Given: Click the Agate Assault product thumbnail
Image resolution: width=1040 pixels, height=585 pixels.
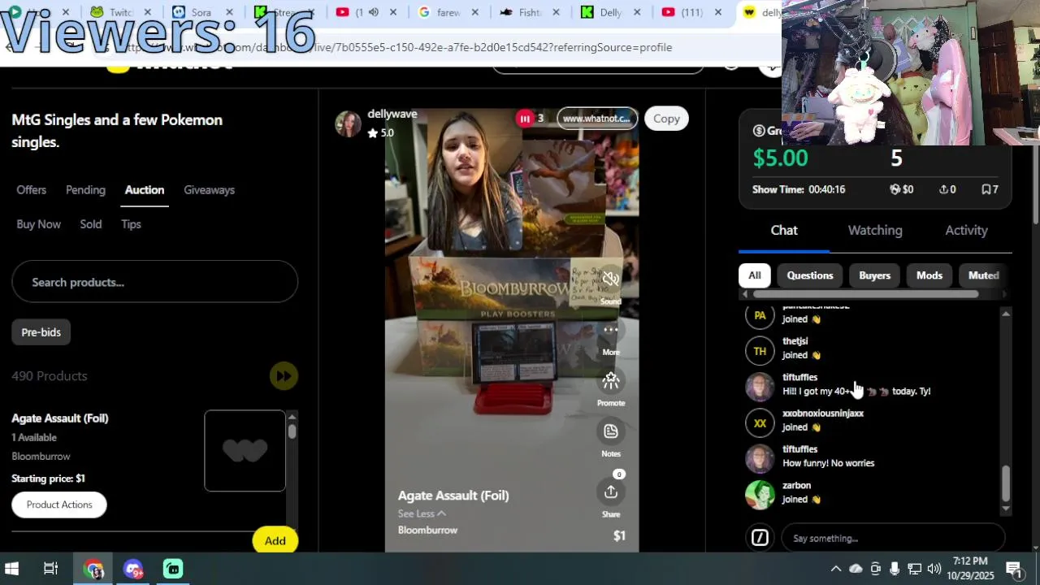Looking at the screenshot, I should tap(245, 451).
